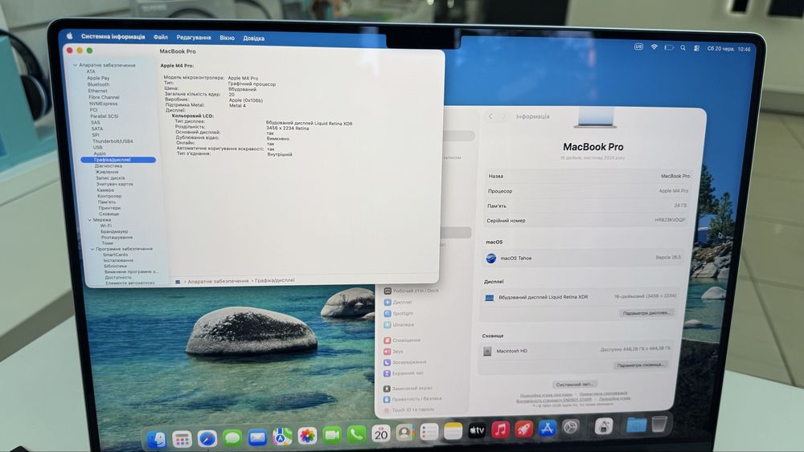Launch Safari from the Dock
The image size is (804, 452).
pos(207,438)
